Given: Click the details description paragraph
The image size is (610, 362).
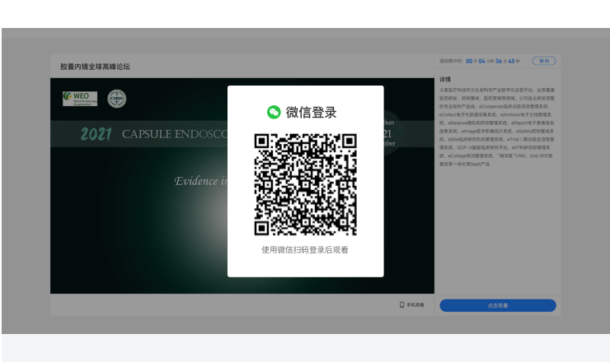Looking at the screenshot, I should pyautogui.click(x=497, y=127).
